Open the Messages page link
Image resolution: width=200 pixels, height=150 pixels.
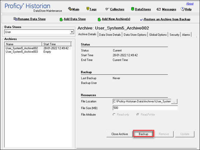(x=169, y=9)
